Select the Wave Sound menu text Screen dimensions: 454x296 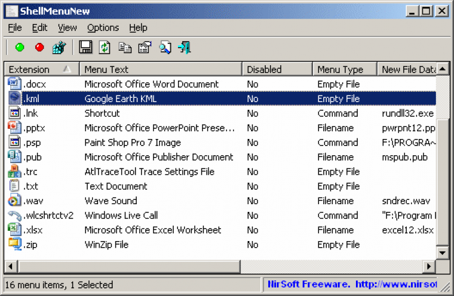(x=111, y=201)
